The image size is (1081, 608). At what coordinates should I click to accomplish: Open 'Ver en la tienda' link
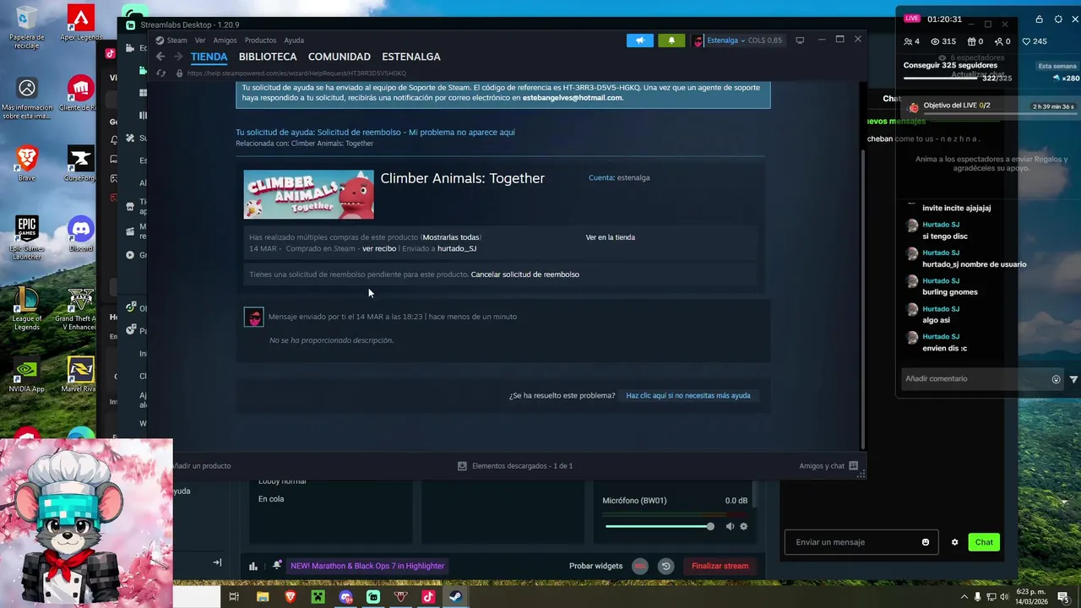611,237
